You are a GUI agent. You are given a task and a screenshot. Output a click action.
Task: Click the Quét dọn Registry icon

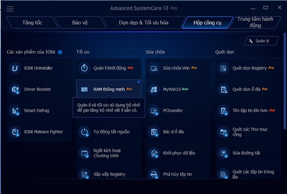[x=223, y=68]
